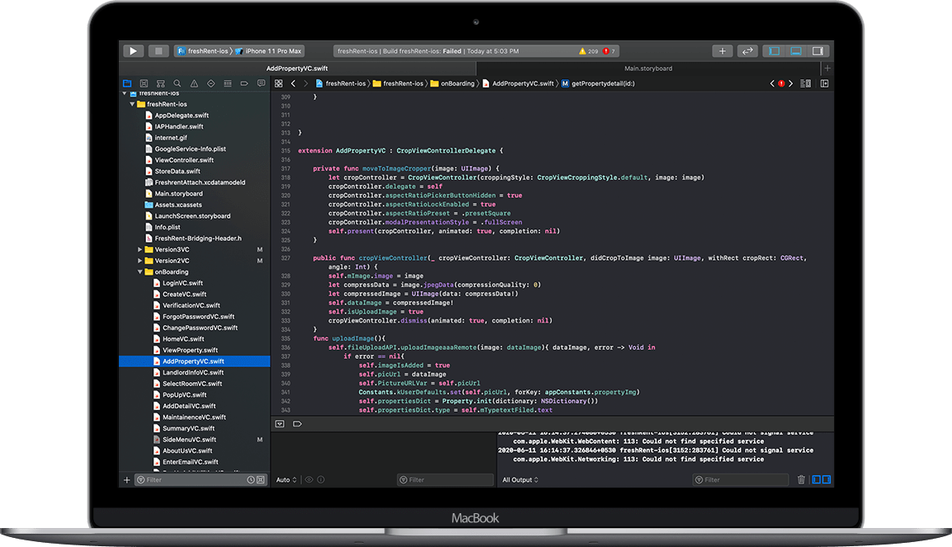Expand the Version3VC folder
The width and height of the screenshot is (952, 547).
point(140,249)
